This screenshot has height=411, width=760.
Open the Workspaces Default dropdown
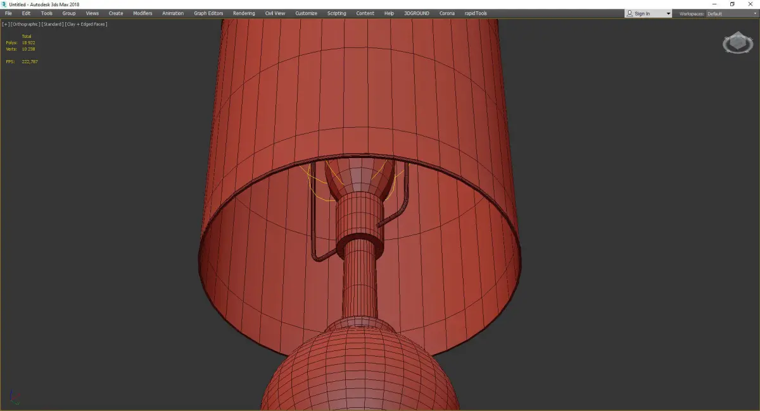point(731,13)
